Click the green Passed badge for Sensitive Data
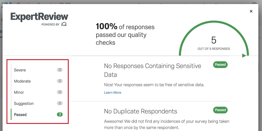This screenshot has width=262, height=131. click(220, 65)
